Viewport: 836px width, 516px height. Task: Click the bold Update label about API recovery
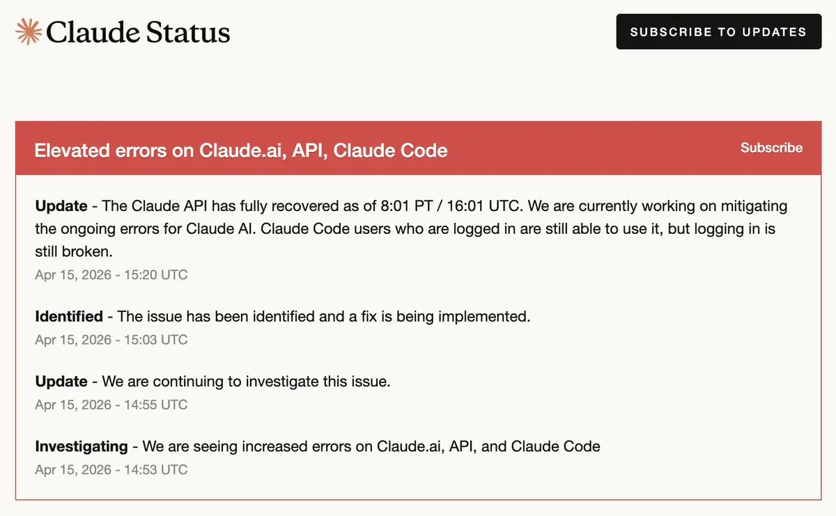coord(61,206)
